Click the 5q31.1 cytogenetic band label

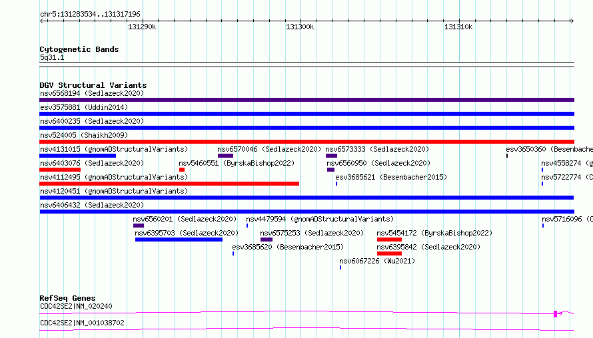click(52, 57)
